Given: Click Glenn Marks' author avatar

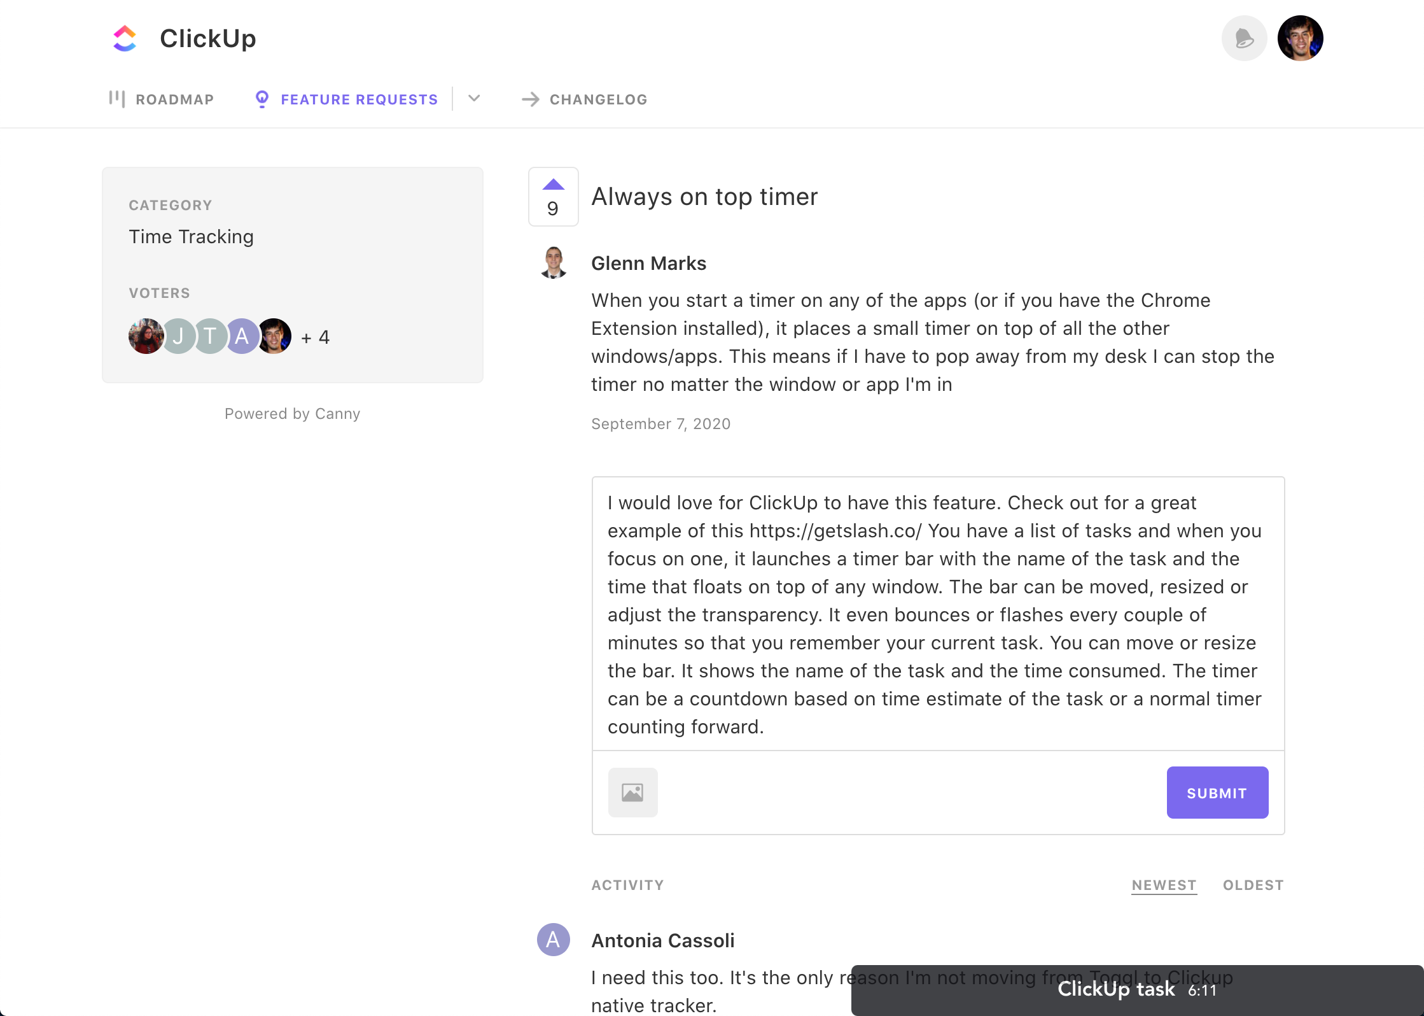Looking at the screenshot, I should pos(554,262).
